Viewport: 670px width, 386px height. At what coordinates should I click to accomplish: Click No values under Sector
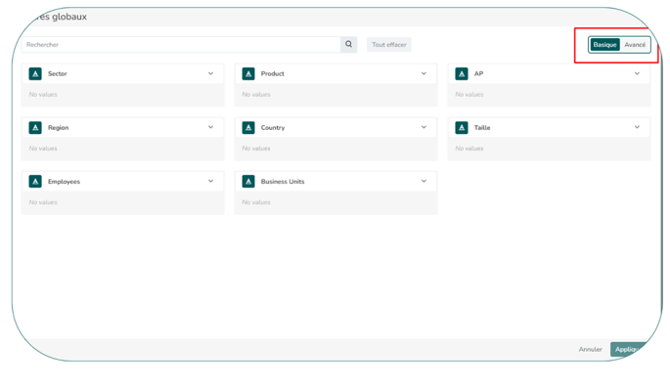(x=43, y=95)
